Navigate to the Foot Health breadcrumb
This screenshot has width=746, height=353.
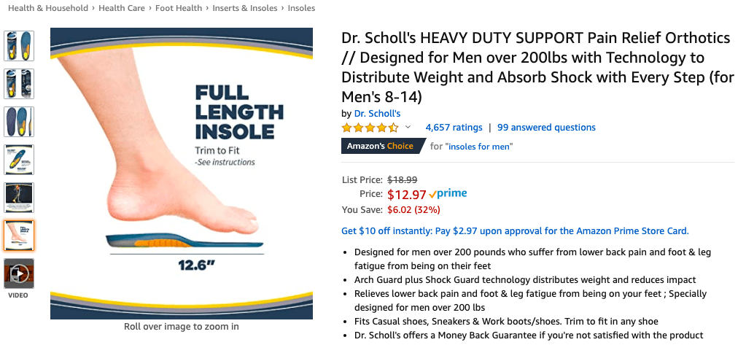(179, 9)
